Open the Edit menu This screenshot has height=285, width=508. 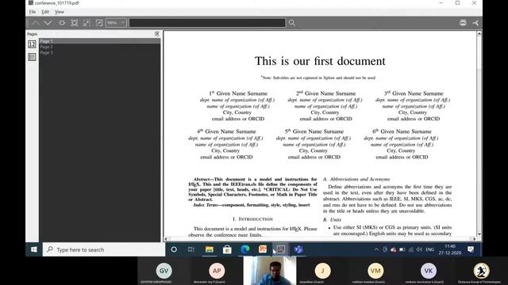pyautogui.click(x=45, y=12)
